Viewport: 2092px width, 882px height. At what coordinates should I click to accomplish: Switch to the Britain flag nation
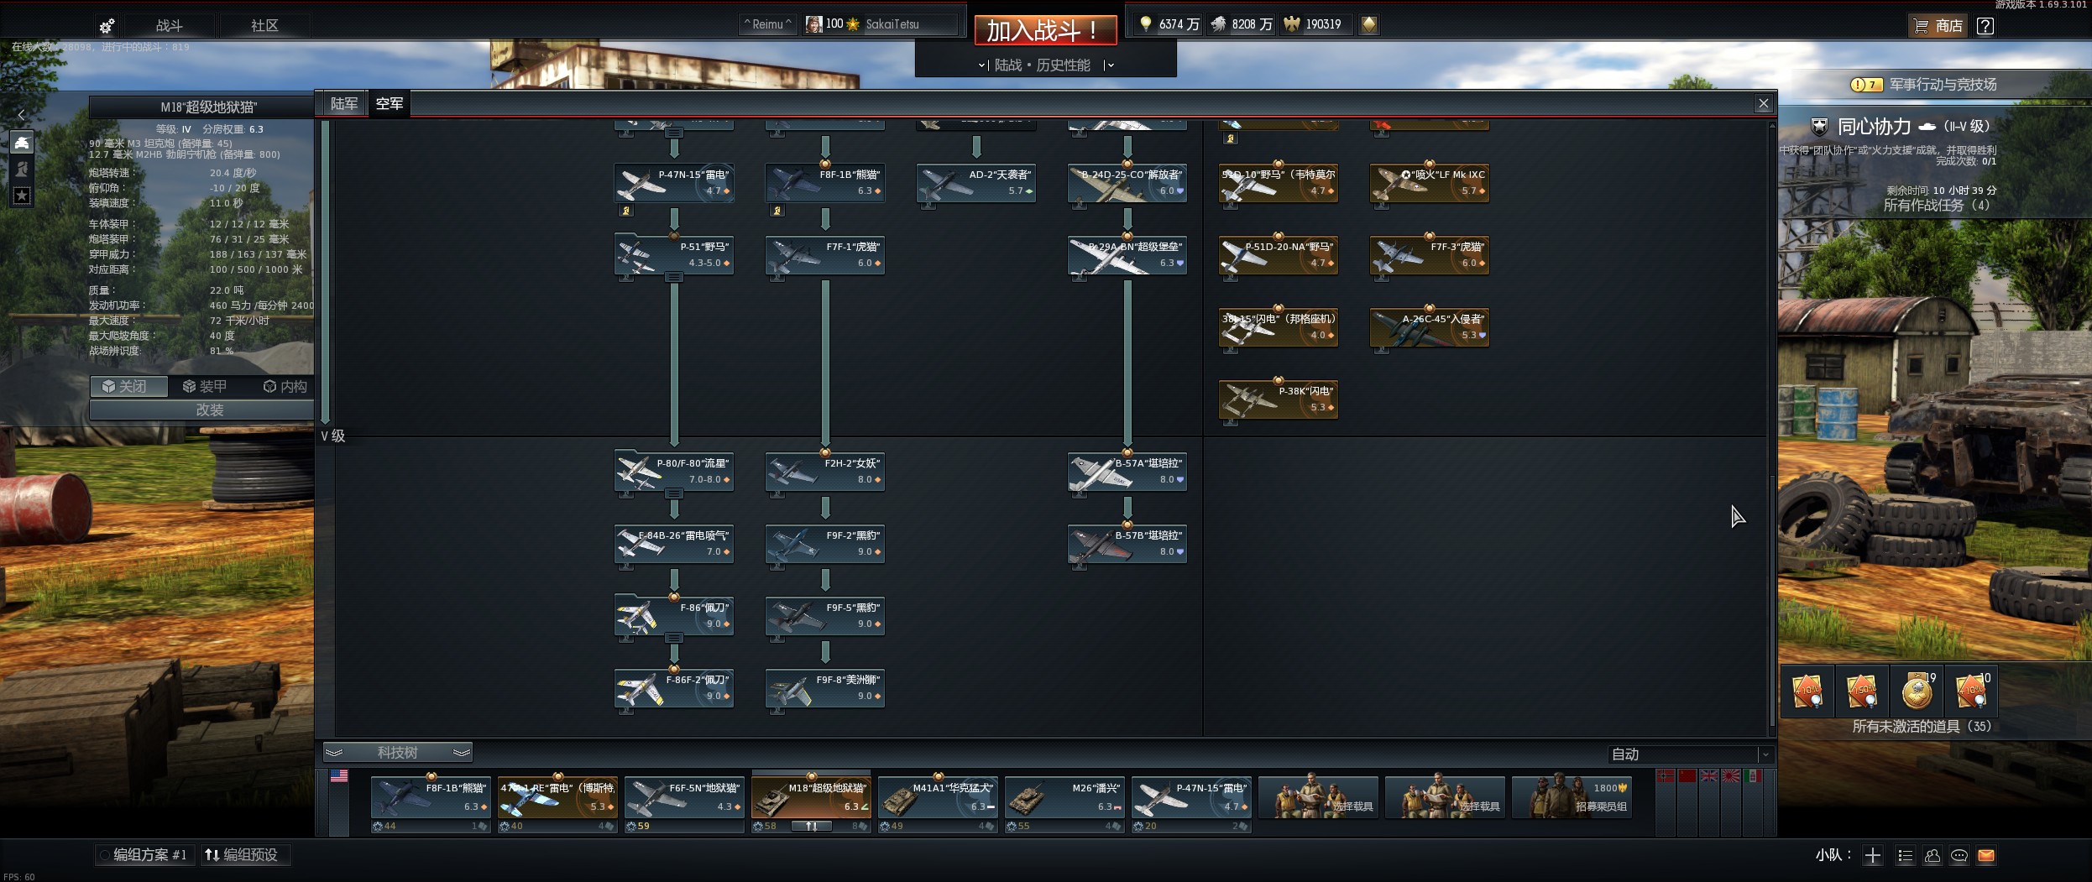point(1709,776)
